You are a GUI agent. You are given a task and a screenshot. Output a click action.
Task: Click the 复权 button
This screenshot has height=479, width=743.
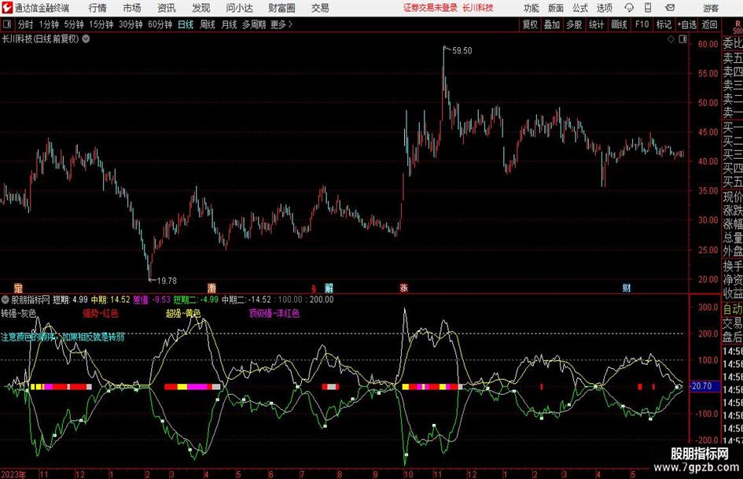(x=530, y=24)
